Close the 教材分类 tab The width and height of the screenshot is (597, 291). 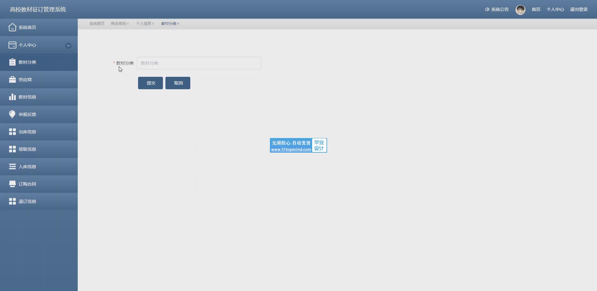pos(178,24)
